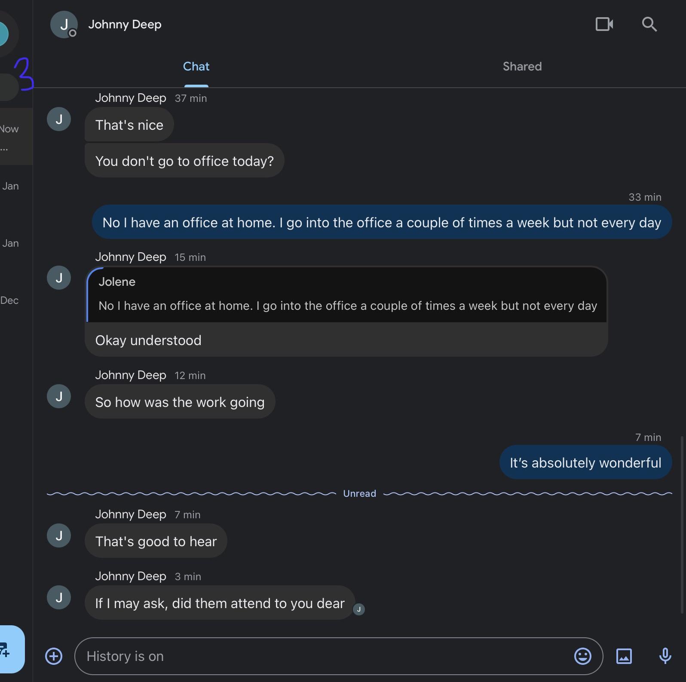This screenshot has width=686, height=682.
Task: Open search within this conversation
Action: coord(649,24)
